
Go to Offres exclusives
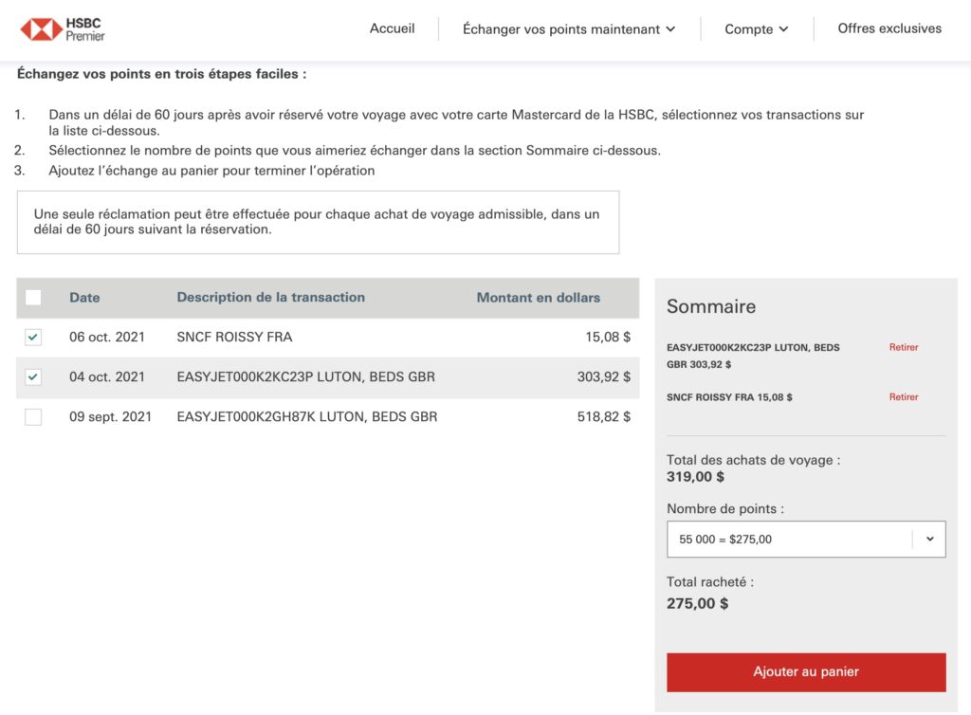(889, 28)
